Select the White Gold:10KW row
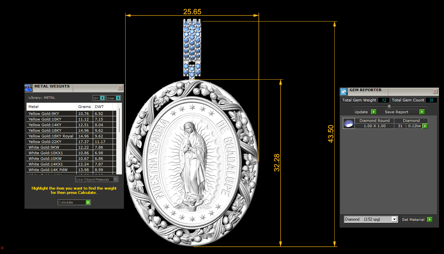Viewport: 444px width, 254px height. tap(71, 159)
